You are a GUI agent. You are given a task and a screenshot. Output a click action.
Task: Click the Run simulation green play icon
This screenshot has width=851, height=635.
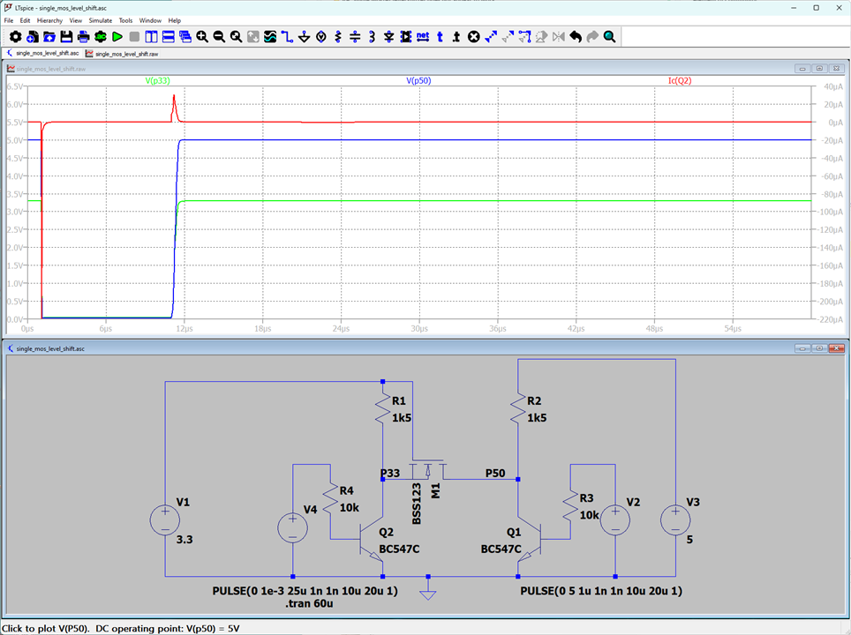(117, 37)
